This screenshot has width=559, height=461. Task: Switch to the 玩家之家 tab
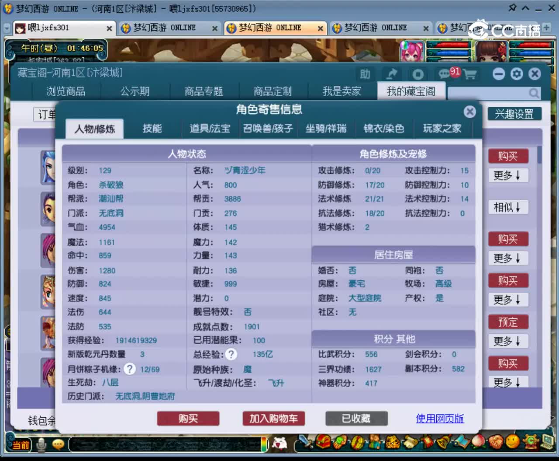point(442,129)
